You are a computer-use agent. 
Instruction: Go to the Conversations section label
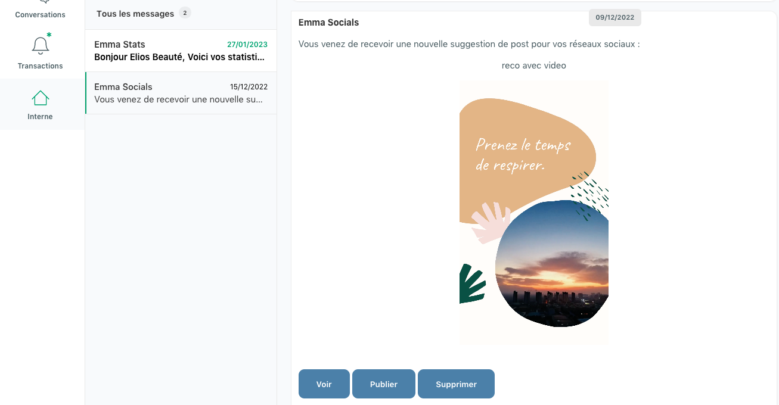coord(40,14)
